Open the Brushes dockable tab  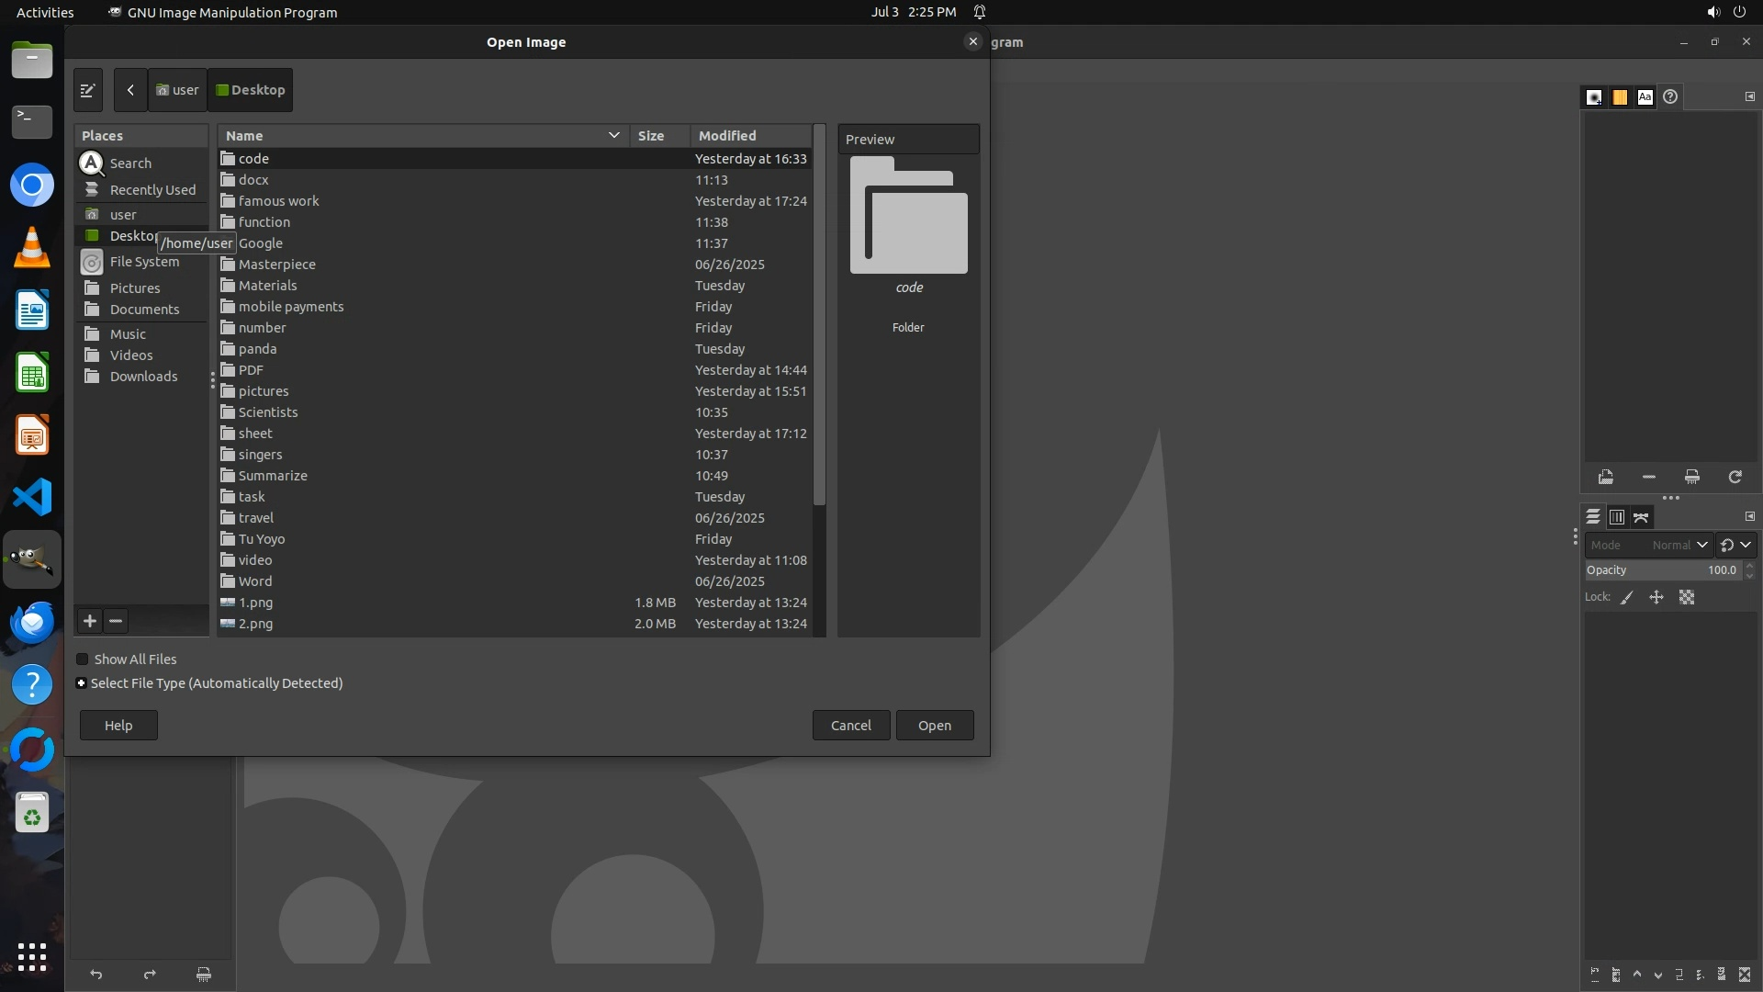[1594, 97]
